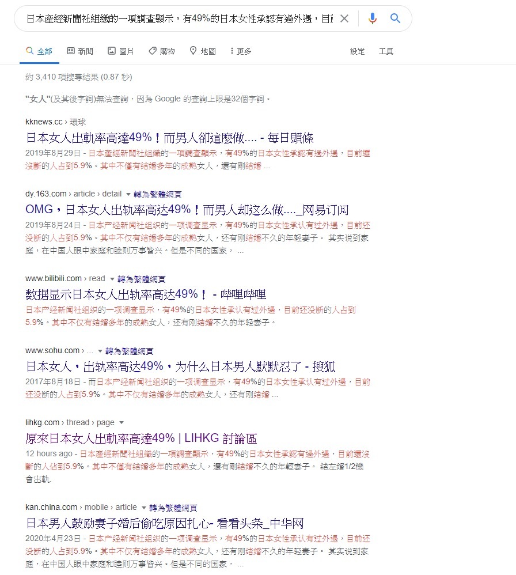Expand the dropdown arrow beside lihkg.com
Viewport: 516px width, 575px height.
[122, 423]
